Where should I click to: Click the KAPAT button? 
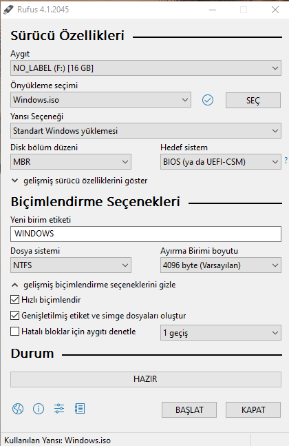coord(253,409)
